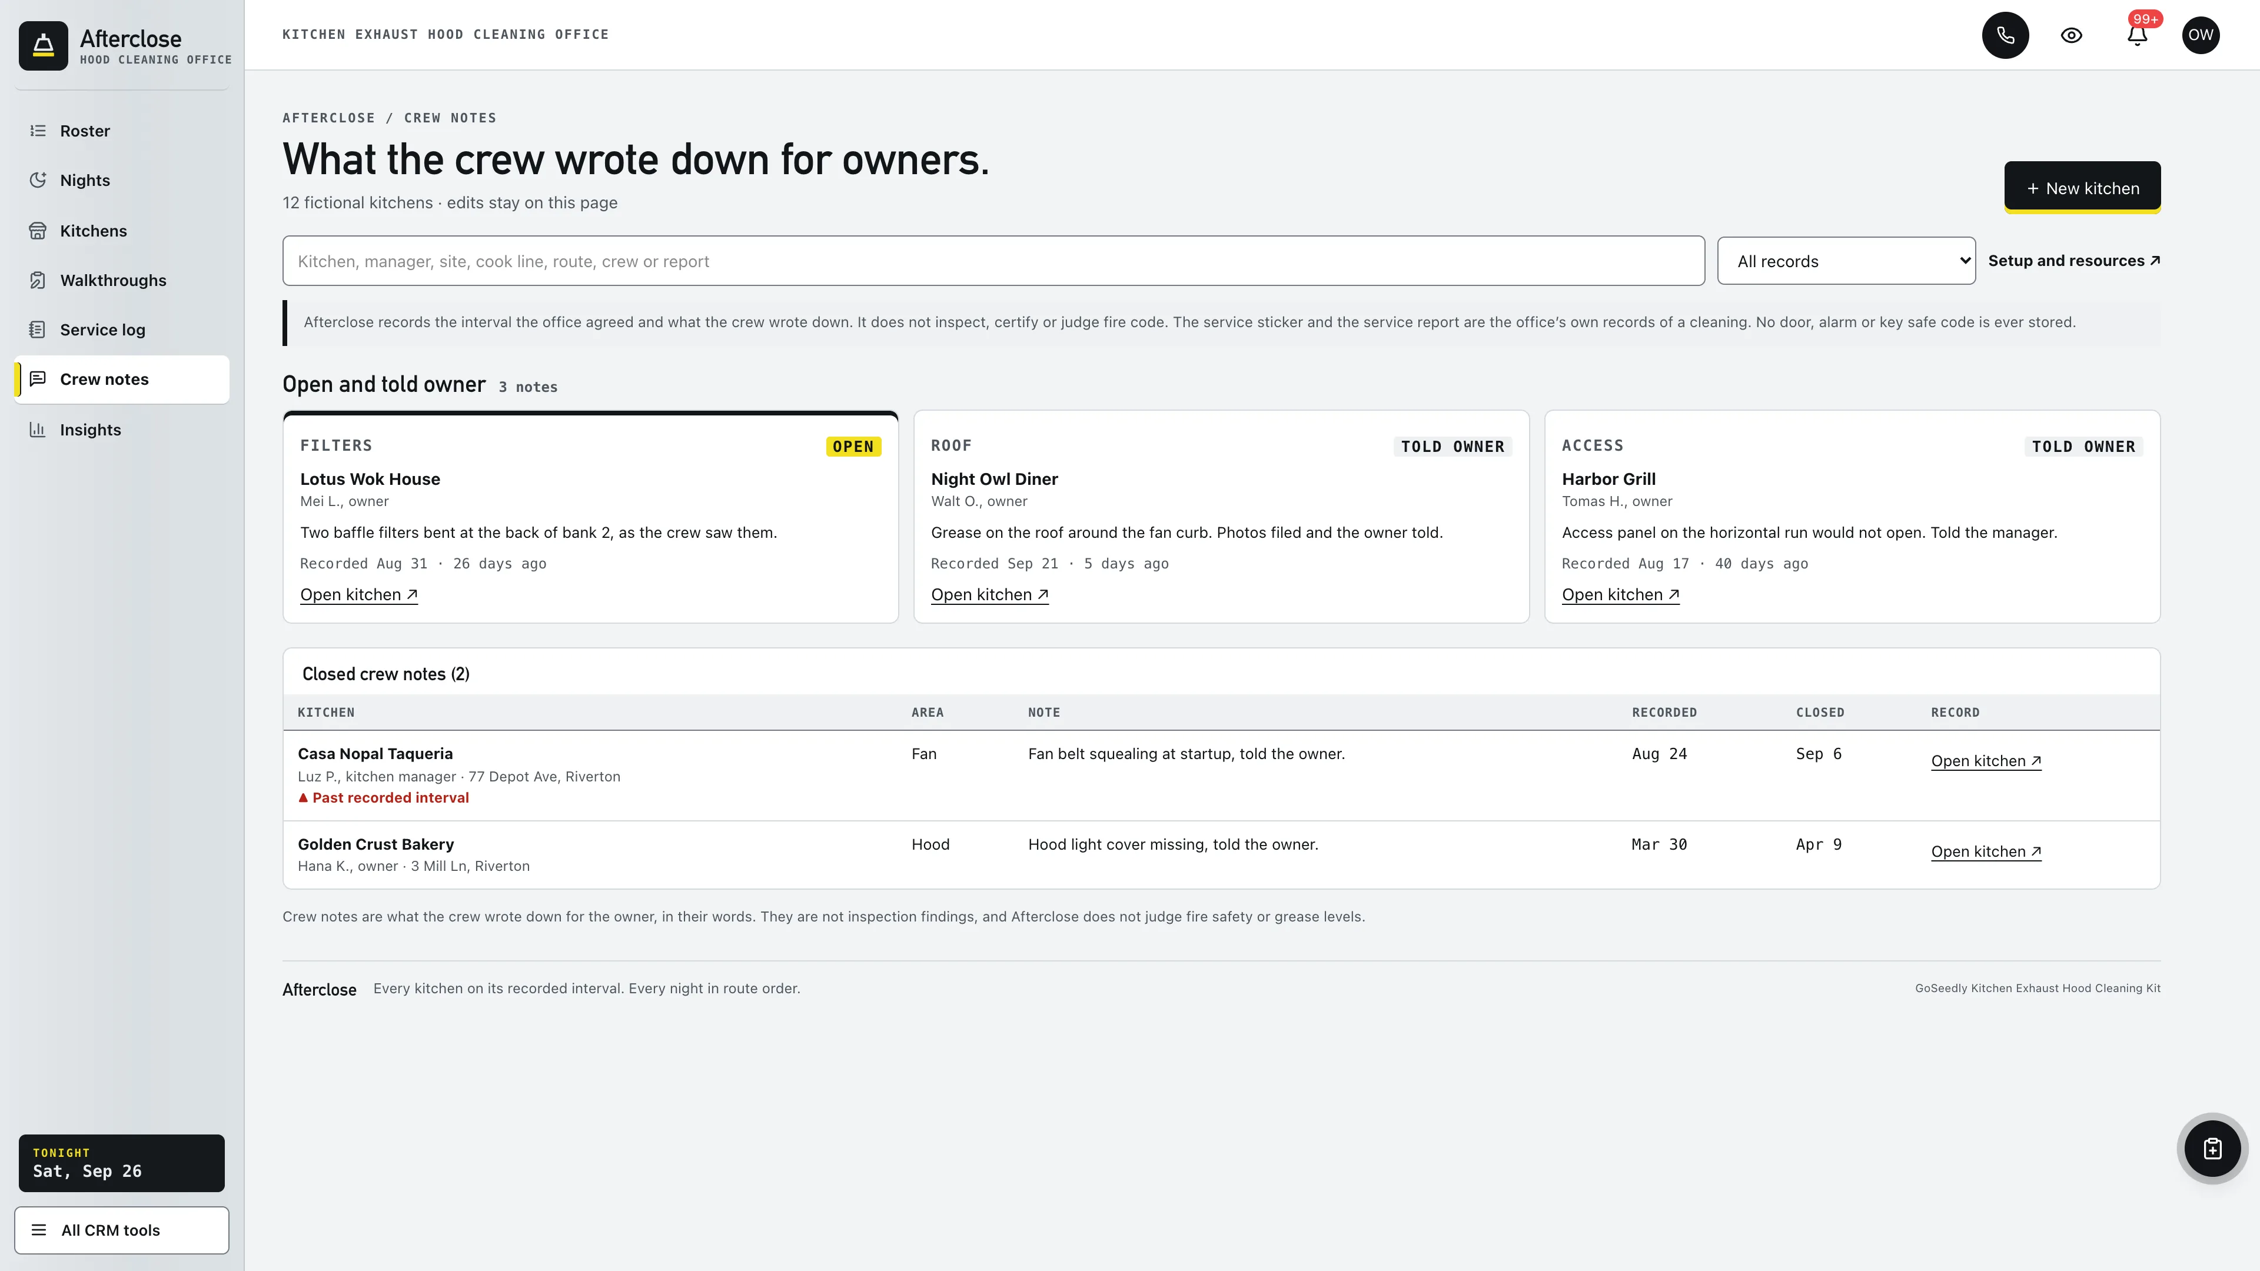Viewport: 2260px width, 1271px height.
Task: Open the OW user avatar menu
Action: (x=2201, y=35)
